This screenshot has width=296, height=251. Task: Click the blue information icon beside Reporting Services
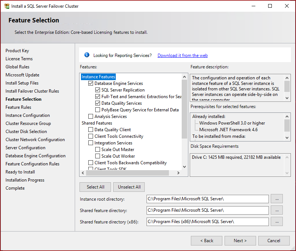click(x=87, y=55)
